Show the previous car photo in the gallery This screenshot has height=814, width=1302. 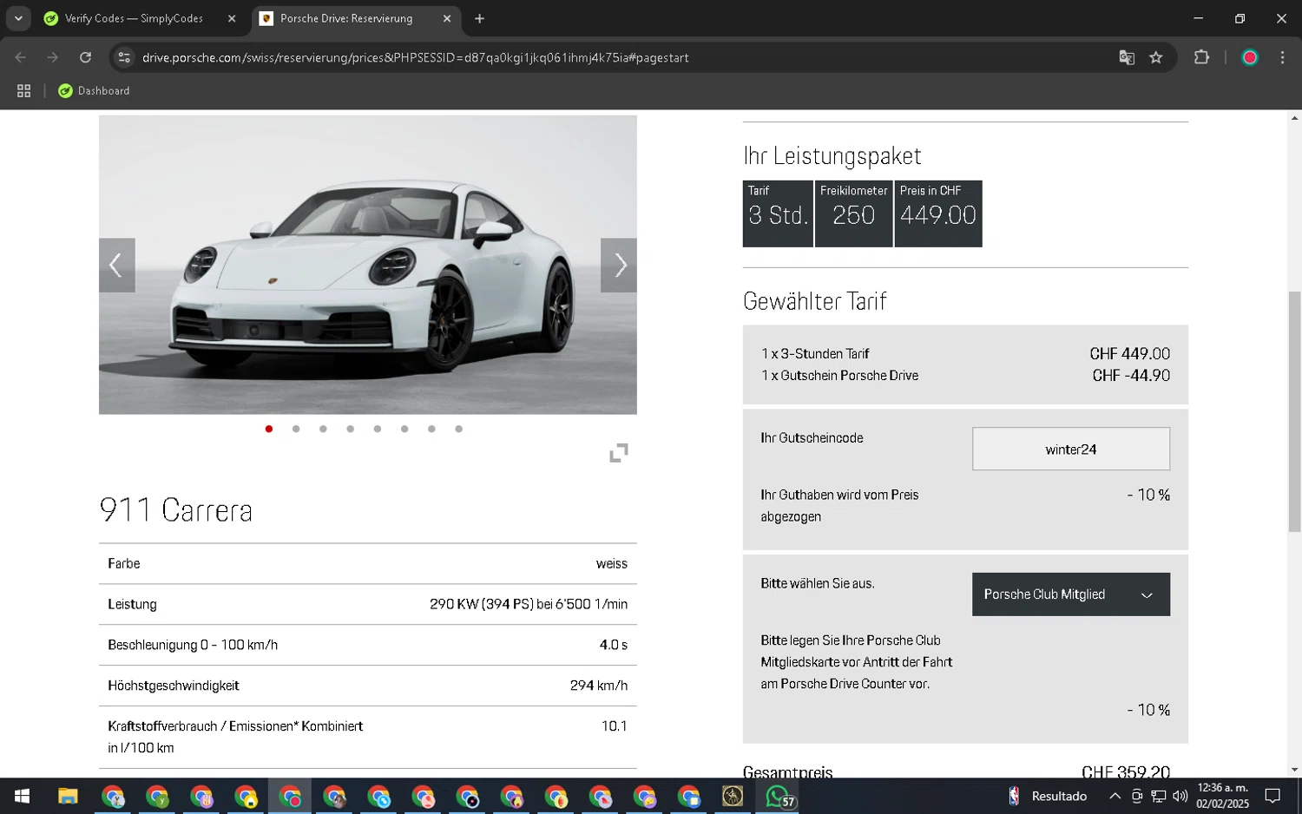pyautogui.click(x=116, y=265)
